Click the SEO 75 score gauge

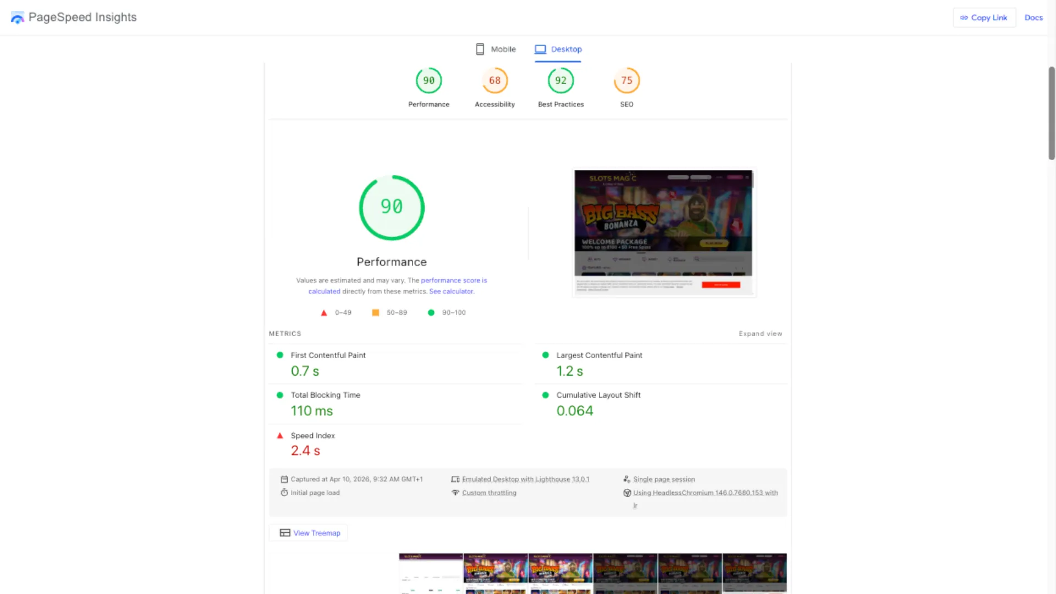tap(626, 80)
